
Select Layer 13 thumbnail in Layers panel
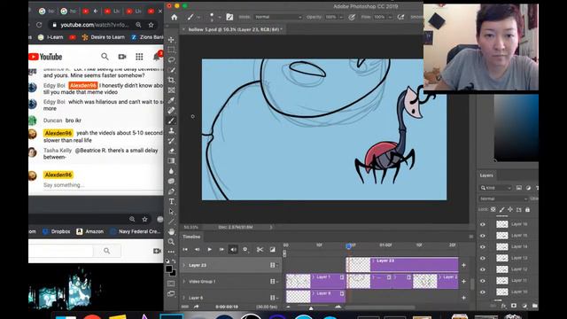[502, 258]
